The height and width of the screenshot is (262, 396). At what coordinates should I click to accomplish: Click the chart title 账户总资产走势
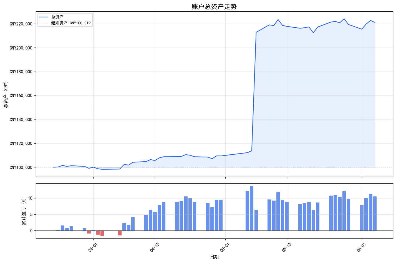(x=214, y=7)
